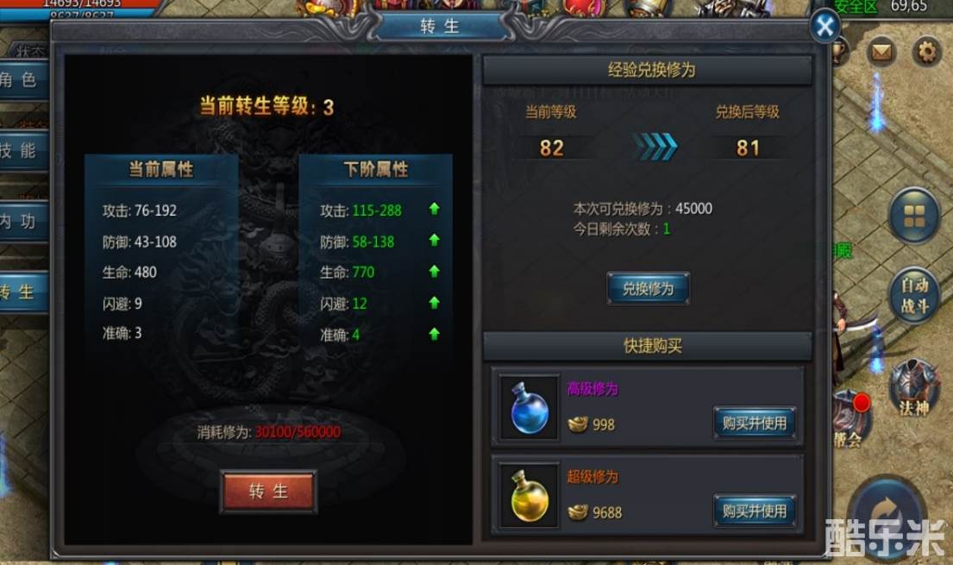Switch to the 技能 skills tab
This screenshot has height=565, width=953.
(x=22, y=150)
